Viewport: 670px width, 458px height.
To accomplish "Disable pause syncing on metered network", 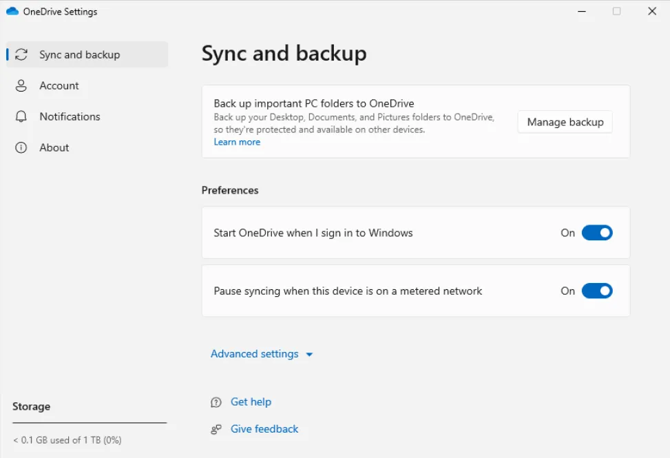I will tap(597, 291).
